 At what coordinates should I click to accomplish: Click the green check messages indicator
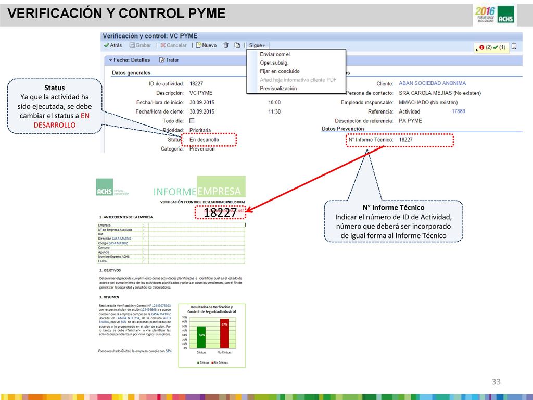[499, 47]
